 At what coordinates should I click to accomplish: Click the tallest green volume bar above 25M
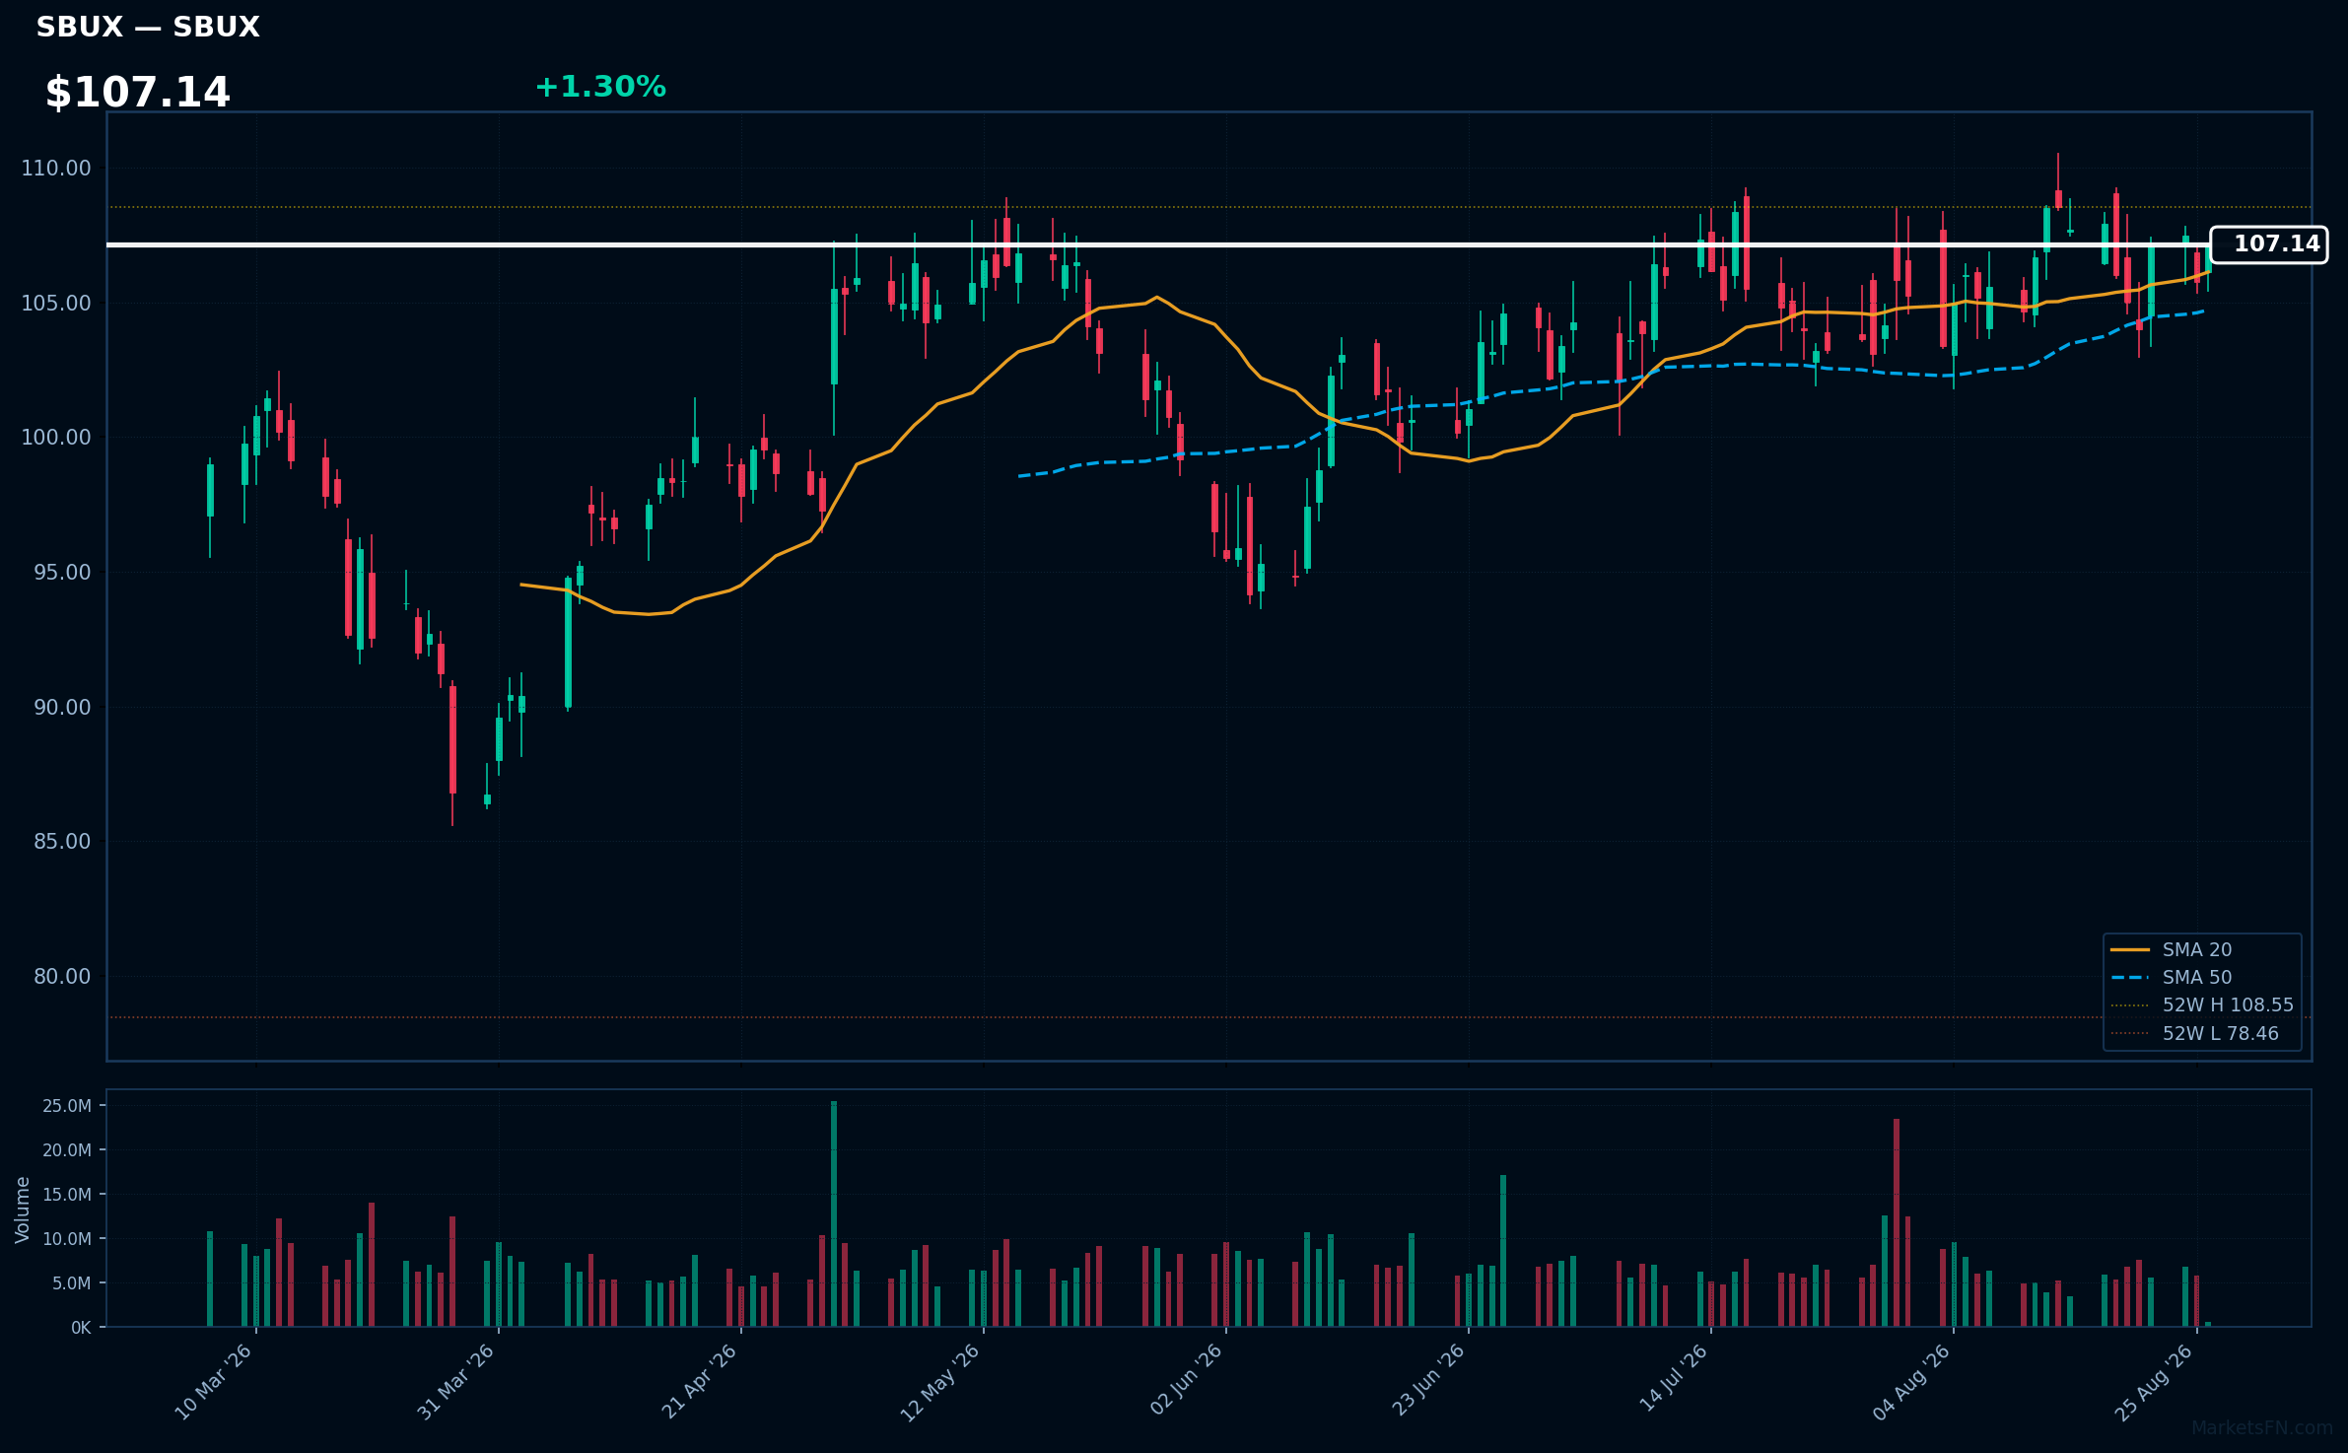click(834, 1213)
